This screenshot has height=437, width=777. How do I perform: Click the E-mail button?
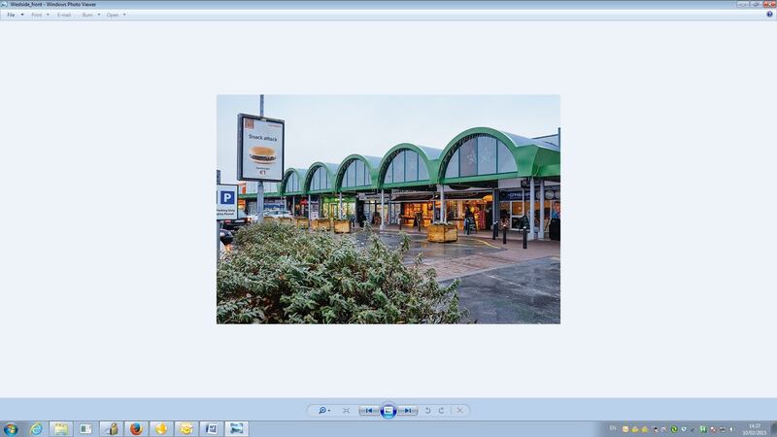64,15
